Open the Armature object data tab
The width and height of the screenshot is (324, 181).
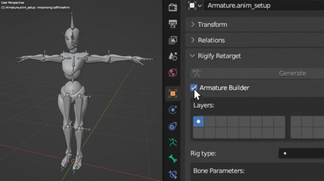tap(173, 142)
